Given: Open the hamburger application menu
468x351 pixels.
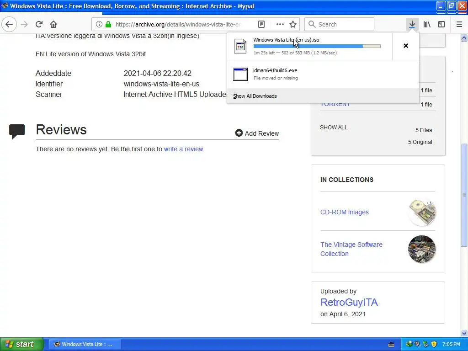Looking at the screenshot, I should point(459,24).
